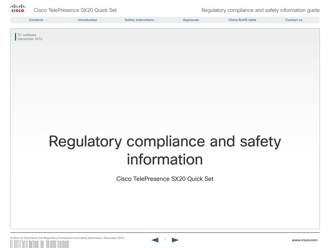The image size is (330, 248).
Task: Click the main 'Regulatory compliance and safety information' heading
Action: pyautogui.click(x=165, y=150)
